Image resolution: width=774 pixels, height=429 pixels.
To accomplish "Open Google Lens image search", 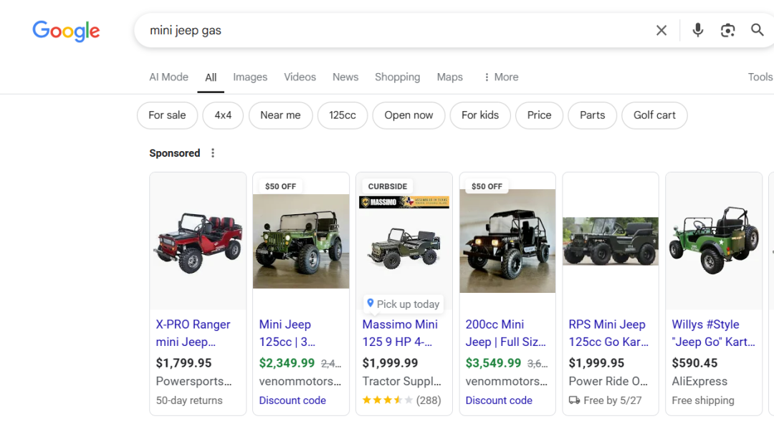I will point(727,30).
